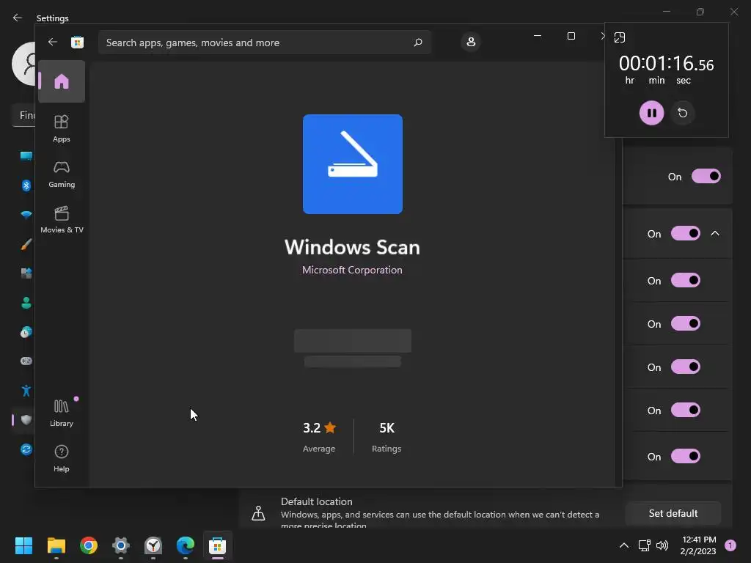Image resolution: width=751 pixels, height=563 pixels.
Task: Open the Gaming section in Store sidebar
Action: point(62,174)
